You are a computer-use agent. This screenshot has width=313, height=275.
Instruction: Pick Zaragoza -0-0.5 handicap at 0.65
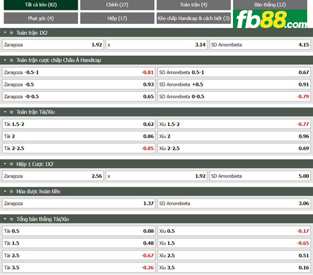tap(79, 96)
